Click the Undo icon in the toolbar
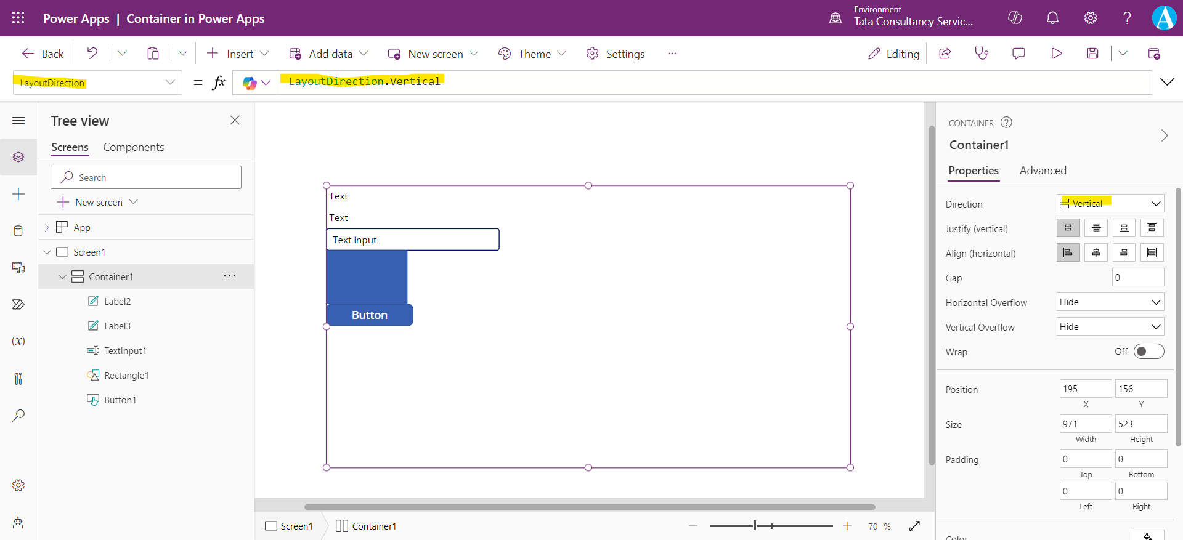The height and width of the screenshot is (540, 1183). (92, 54)
